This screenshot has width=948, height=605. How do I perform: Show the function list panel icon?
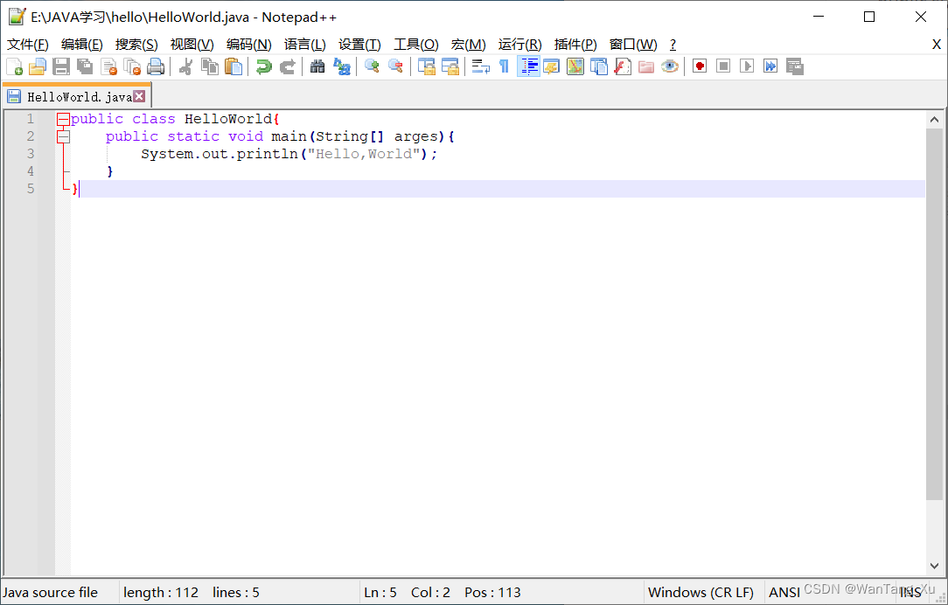[622, 66]
